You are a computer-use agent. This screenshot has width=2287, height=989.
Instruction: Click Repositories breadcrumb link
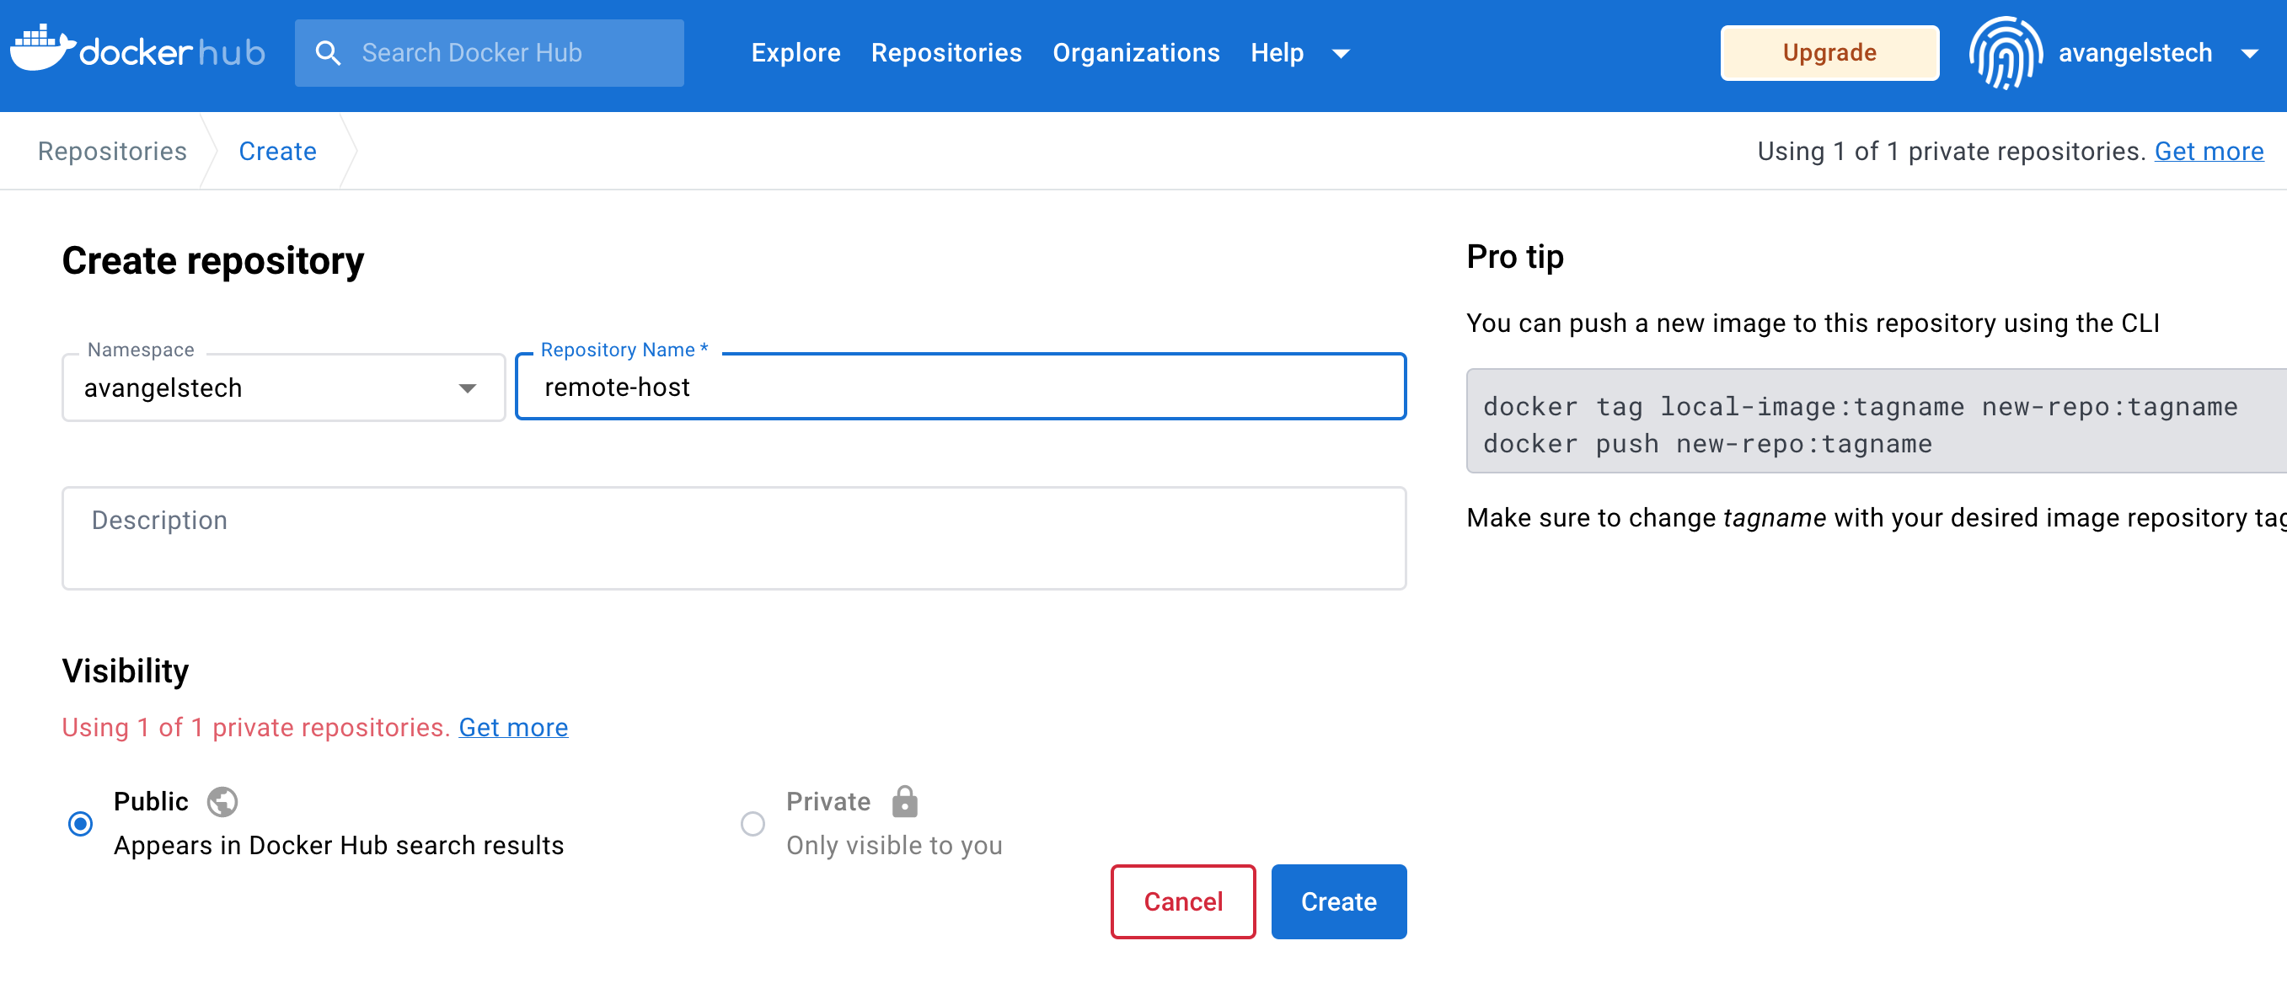coord(112,152)
